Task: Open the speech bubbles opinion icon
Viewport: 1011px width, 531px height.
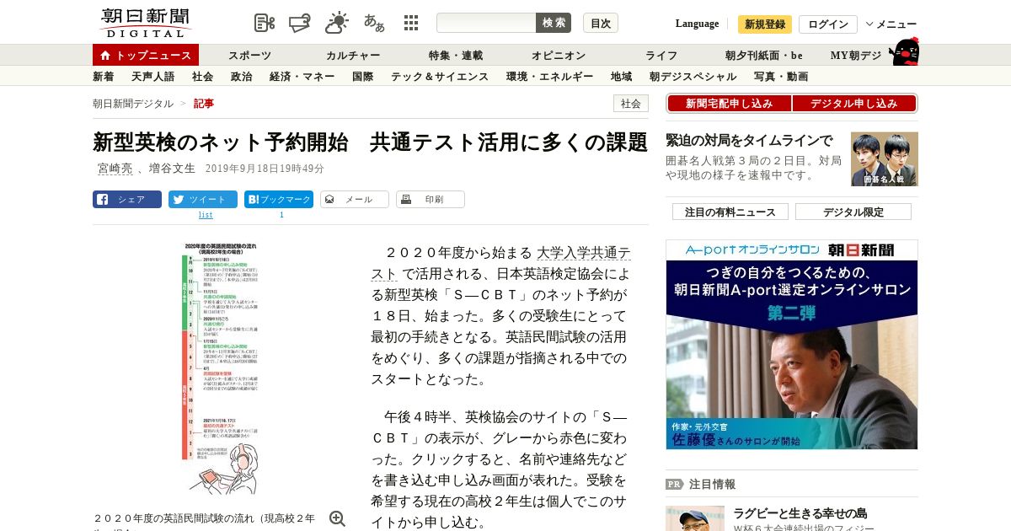Action: pos(300,23)
